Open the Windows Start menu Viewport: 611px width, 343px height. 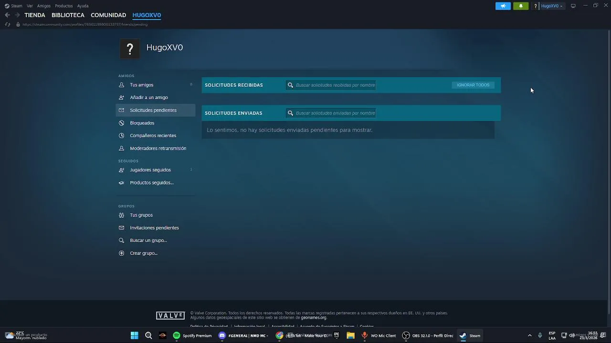tap(135, 335)
